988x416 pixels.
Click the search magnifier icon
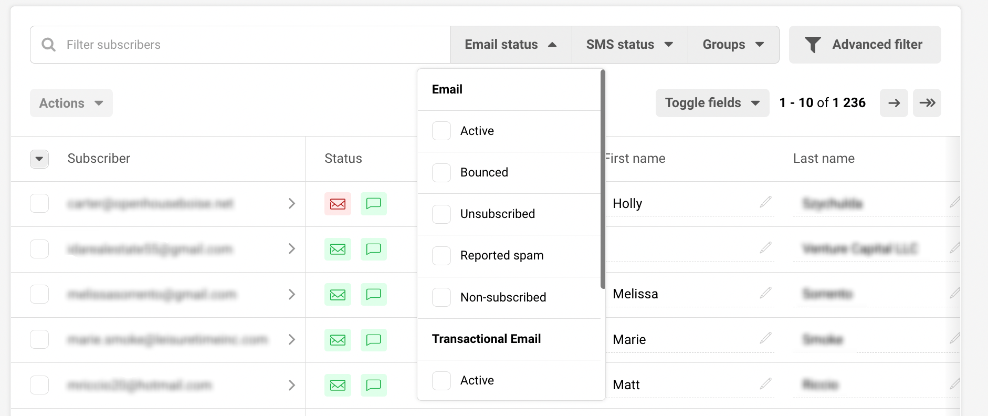pos(49,45)
